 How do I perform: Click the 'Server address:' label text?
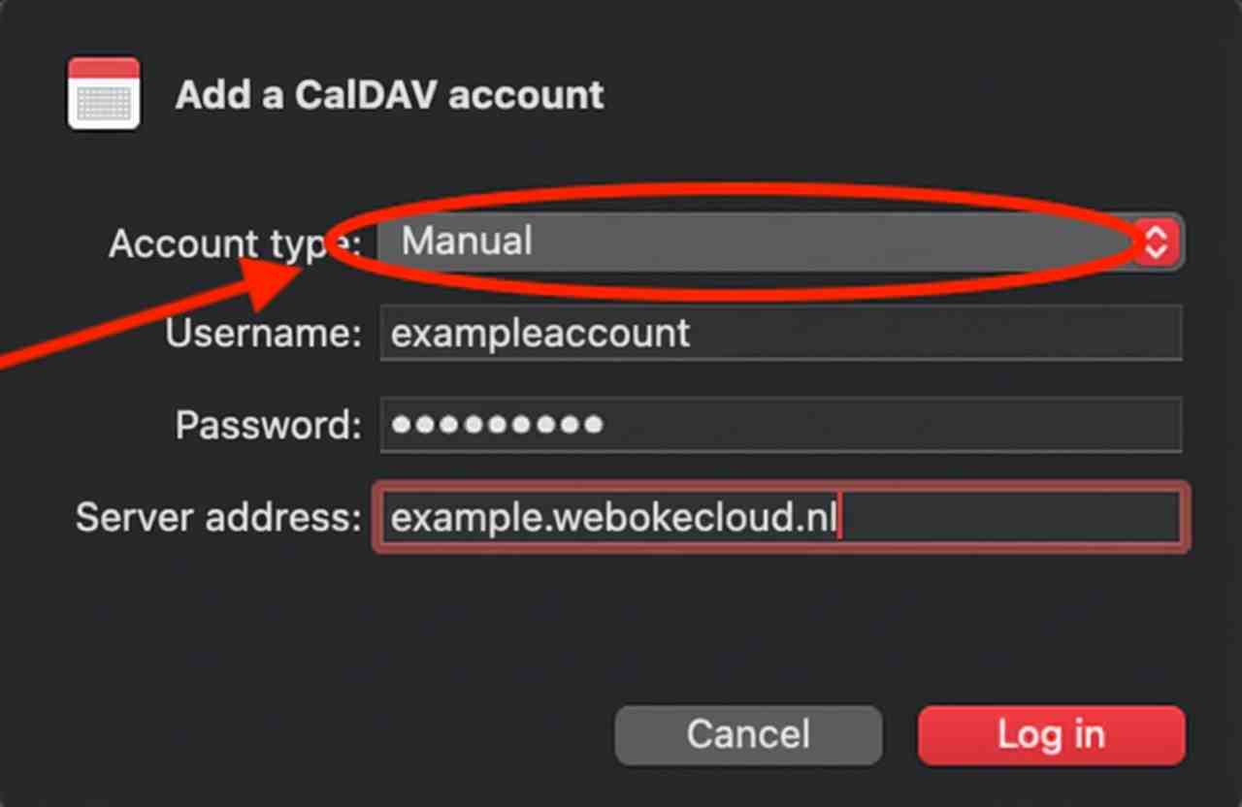click(218, 518)
